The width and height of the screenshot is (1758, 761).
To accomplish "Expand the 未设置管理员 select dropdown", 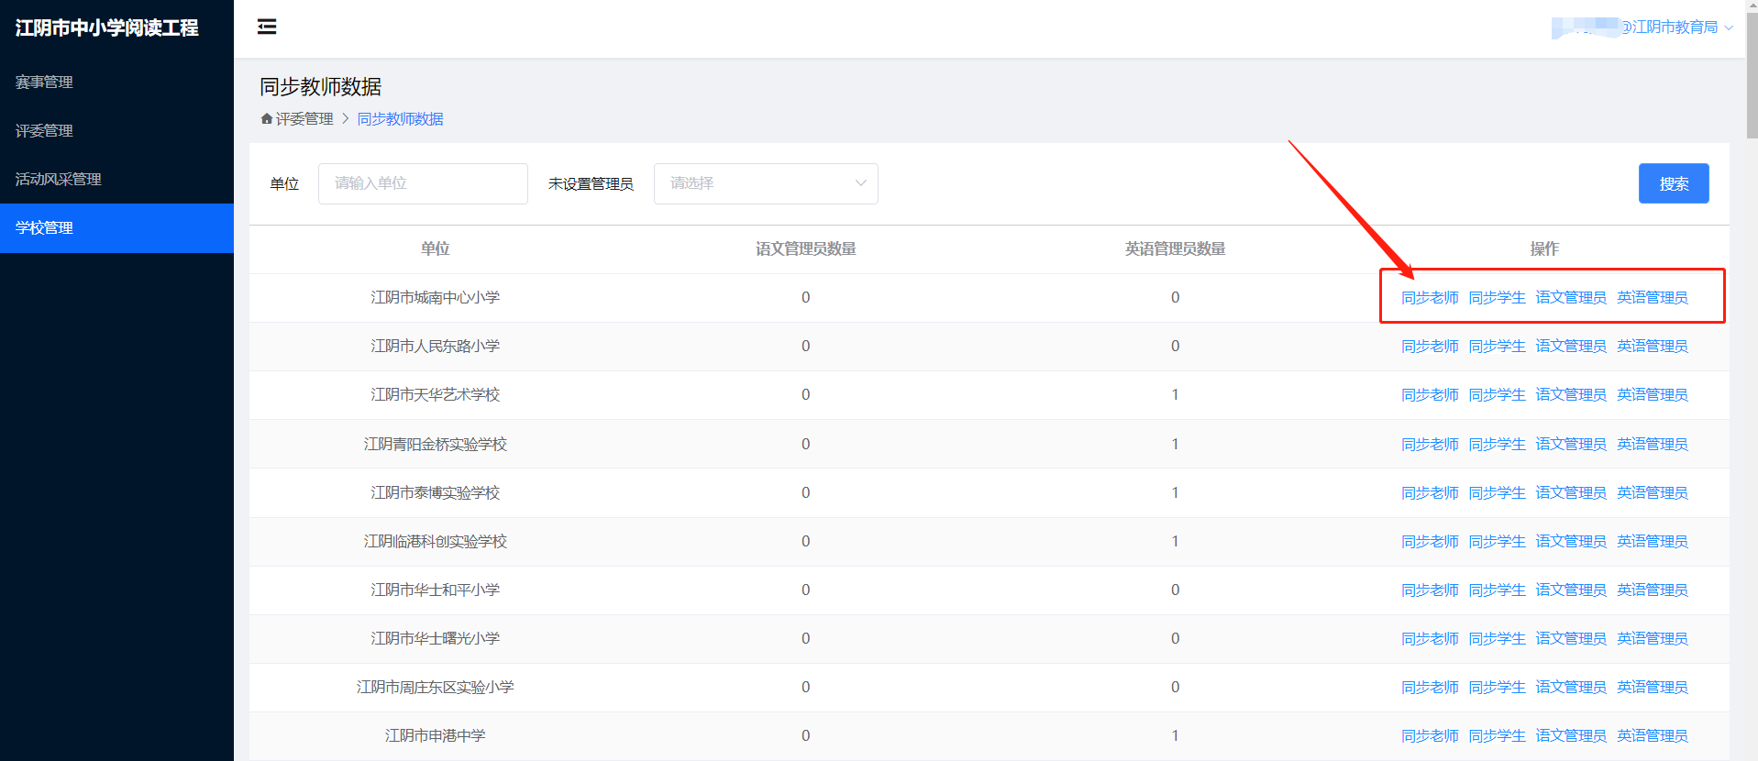I will pos(765,183).
